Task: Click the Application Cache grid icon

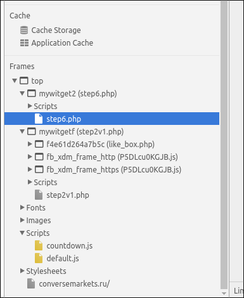Action: pyautogui.click(x=24, y=43)
